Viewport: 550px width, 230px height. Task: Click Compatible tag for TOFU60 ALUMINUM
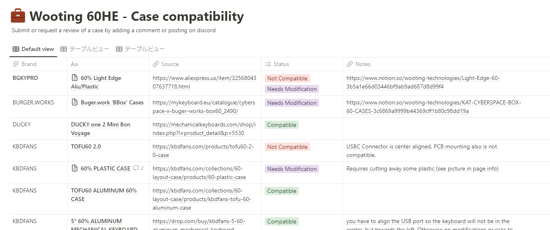coord(282,191)
